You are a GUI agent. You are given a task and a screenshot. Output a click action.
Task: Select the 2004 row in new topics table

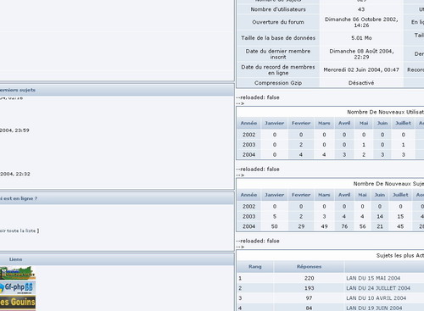click(330, 226)
